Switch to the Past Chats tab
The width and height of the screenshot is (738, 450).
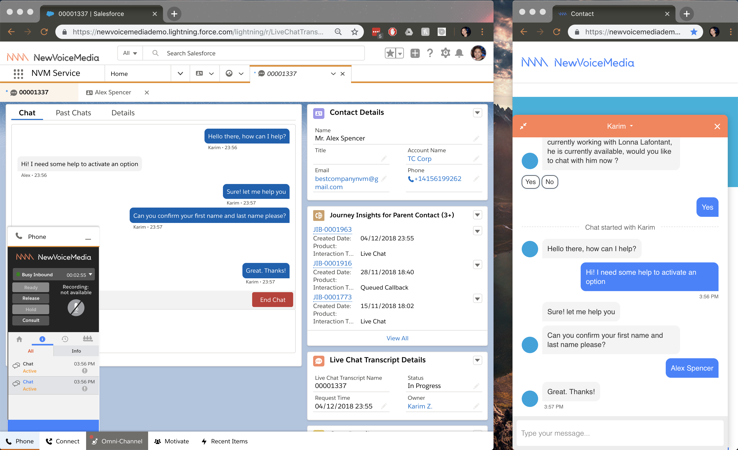(73, 113)
